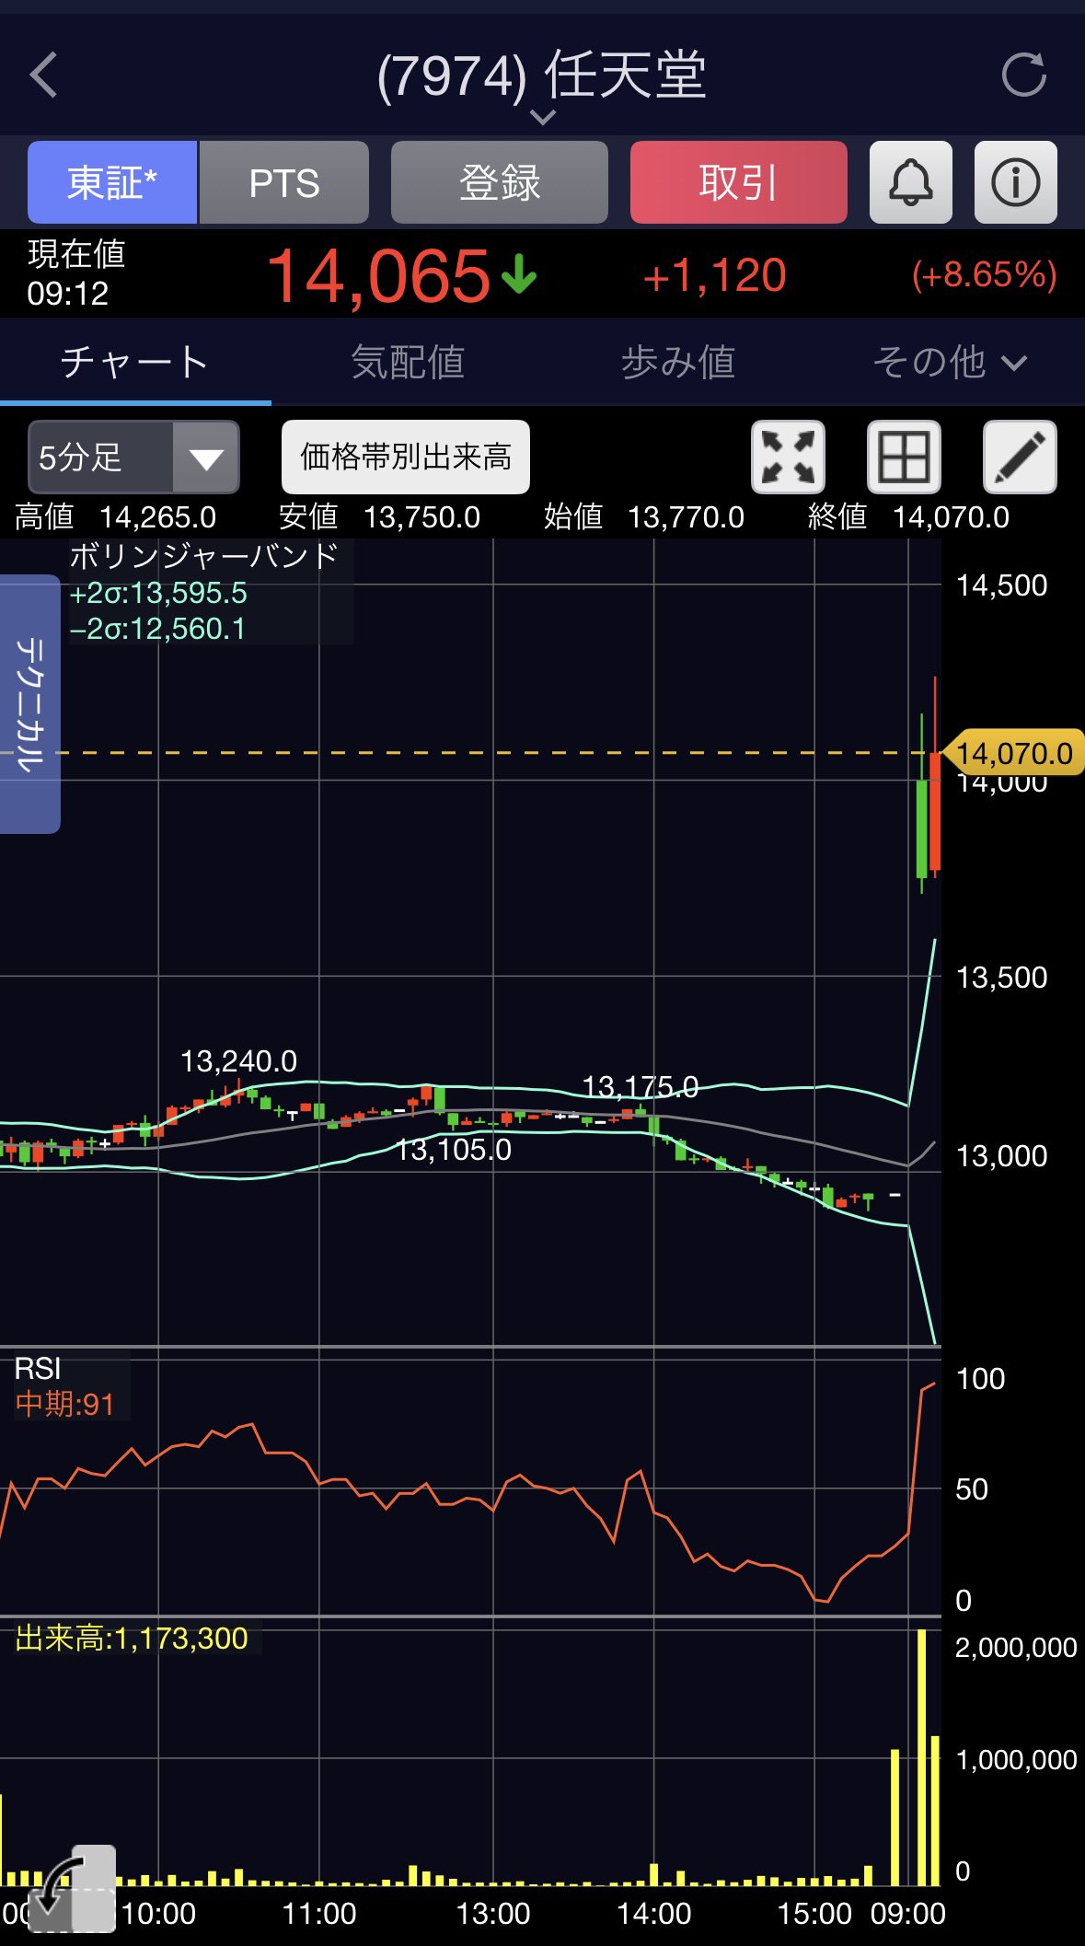
Task: Toggle 価格帯別出来高 display
Action: [x=406, y=458]
